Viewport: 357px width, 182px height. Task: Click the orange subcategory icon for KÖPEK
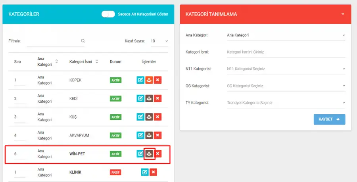click(x=149, y=80)
